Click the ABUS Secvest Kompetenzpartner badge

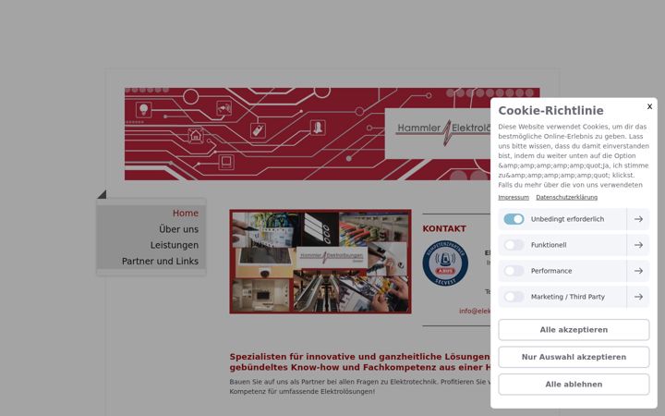[x=445, y=263]
